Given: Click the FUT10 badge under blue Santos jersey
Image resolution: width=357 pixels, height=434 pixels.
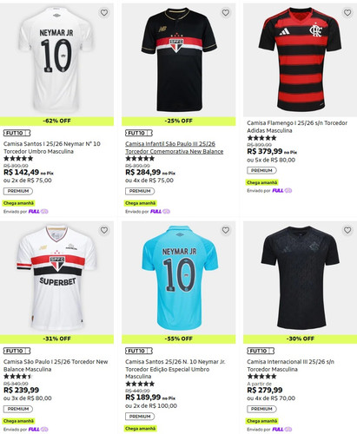Looking at the screenshot, I should (x=139, y=351).
